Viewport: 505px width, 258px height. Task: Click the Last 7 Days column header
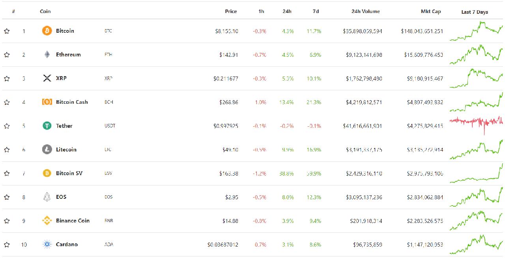click(x=475, y=12)
